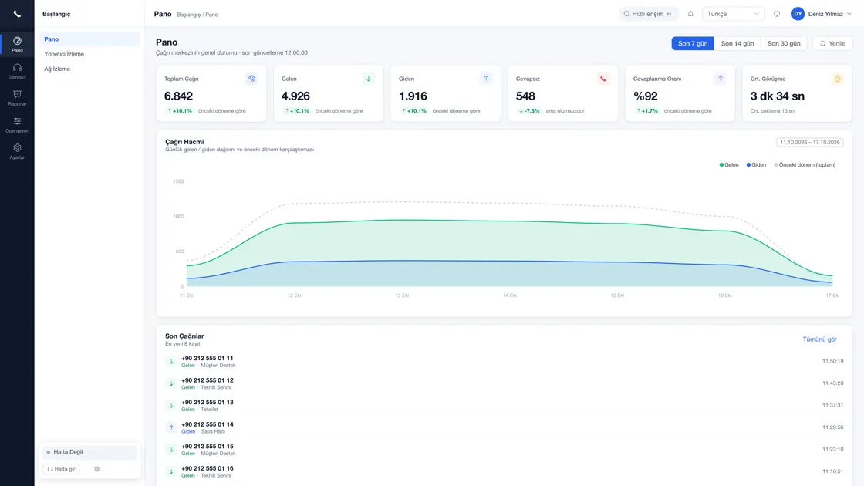
Task: Click the monitor screen icon in header
Action: pos(777,14)
